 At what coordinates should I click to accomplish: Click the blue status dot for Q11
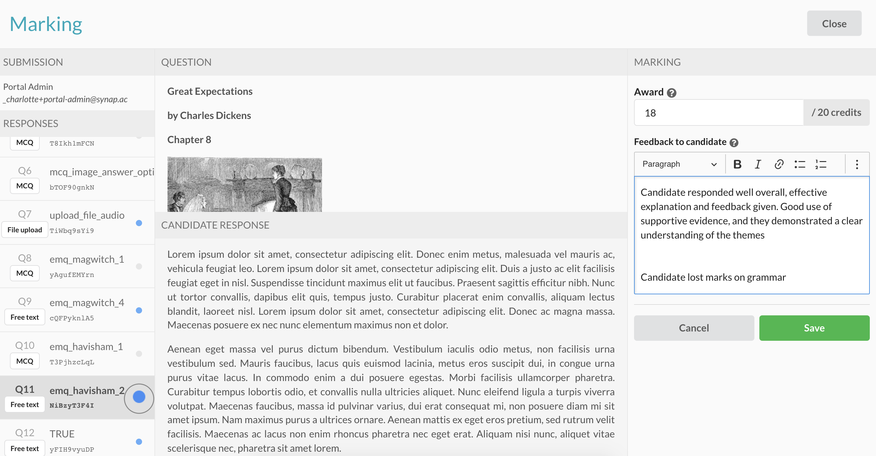click(x=139, y=397)
